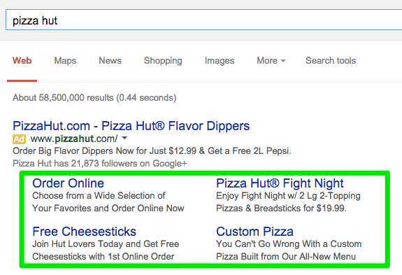402x275 pixels.
Task: Click "Your Favorites and Order Online Now" text
Action: (108, 209)
